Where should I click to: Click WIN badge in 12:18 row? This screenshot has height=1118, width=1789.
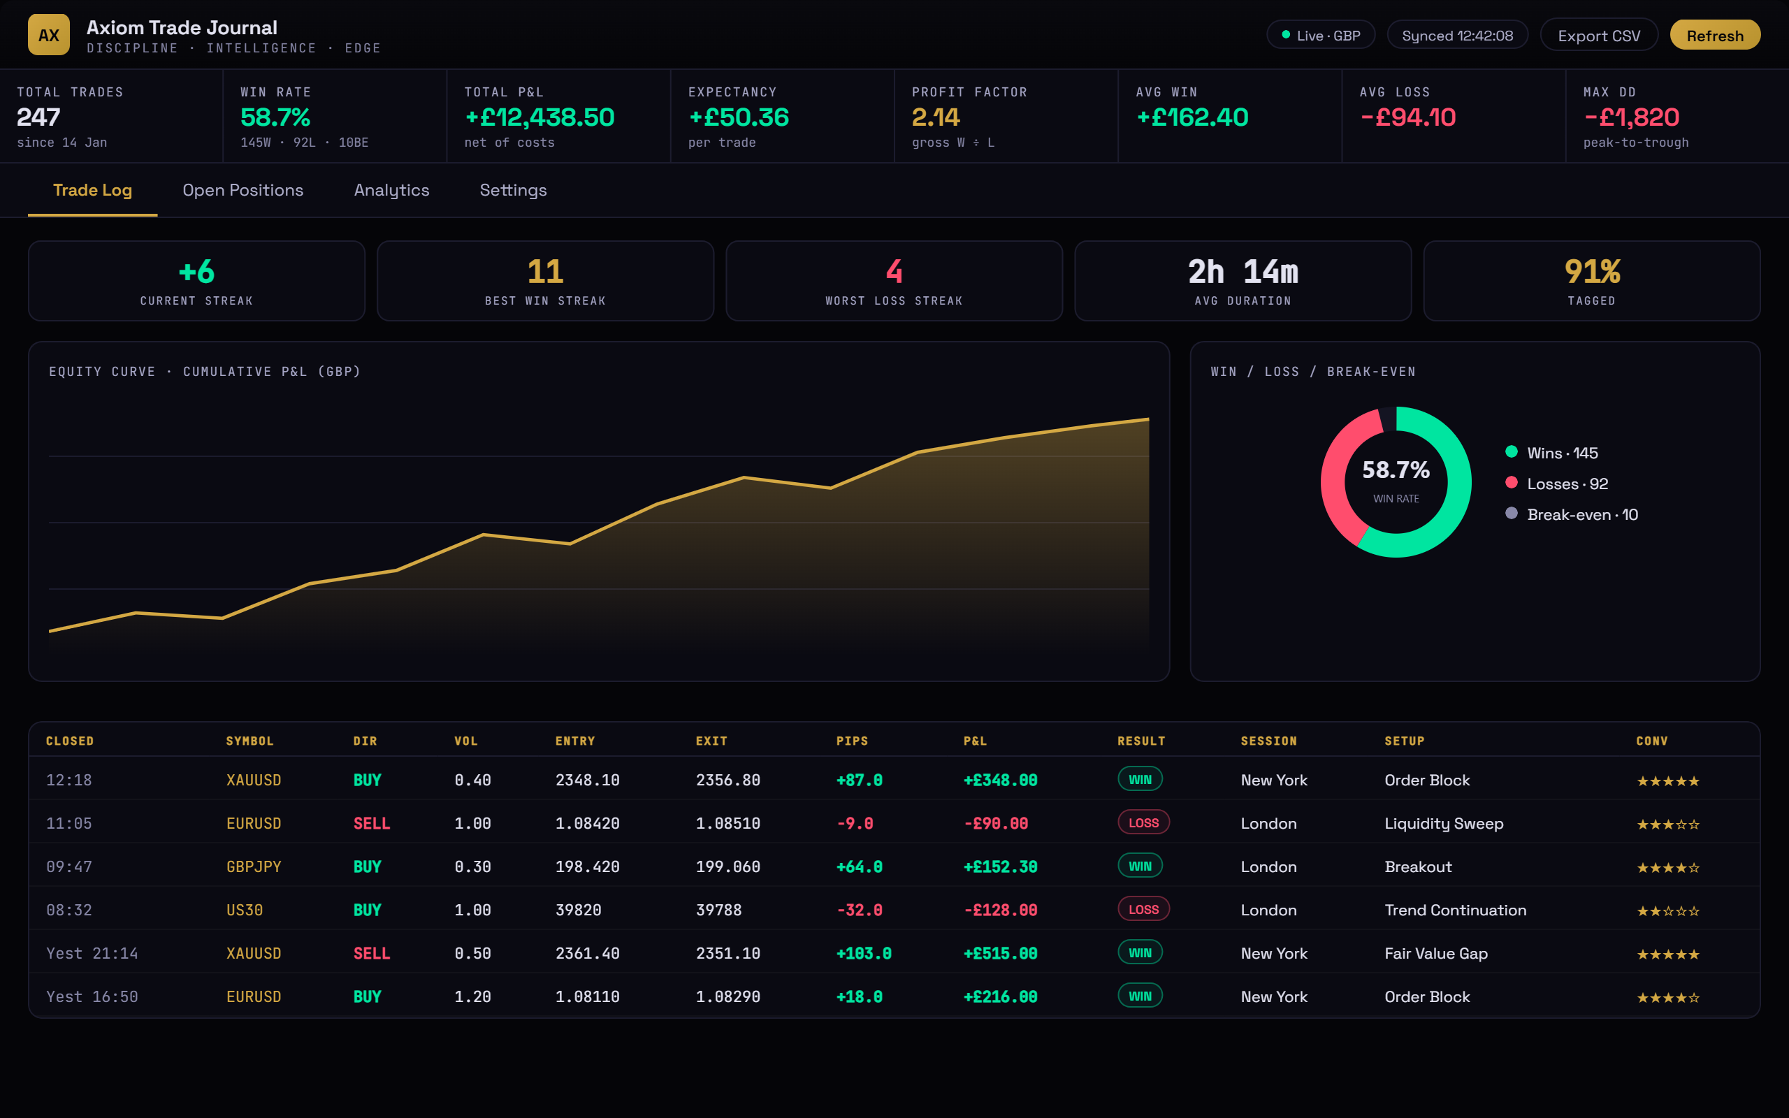point(1140,779)
